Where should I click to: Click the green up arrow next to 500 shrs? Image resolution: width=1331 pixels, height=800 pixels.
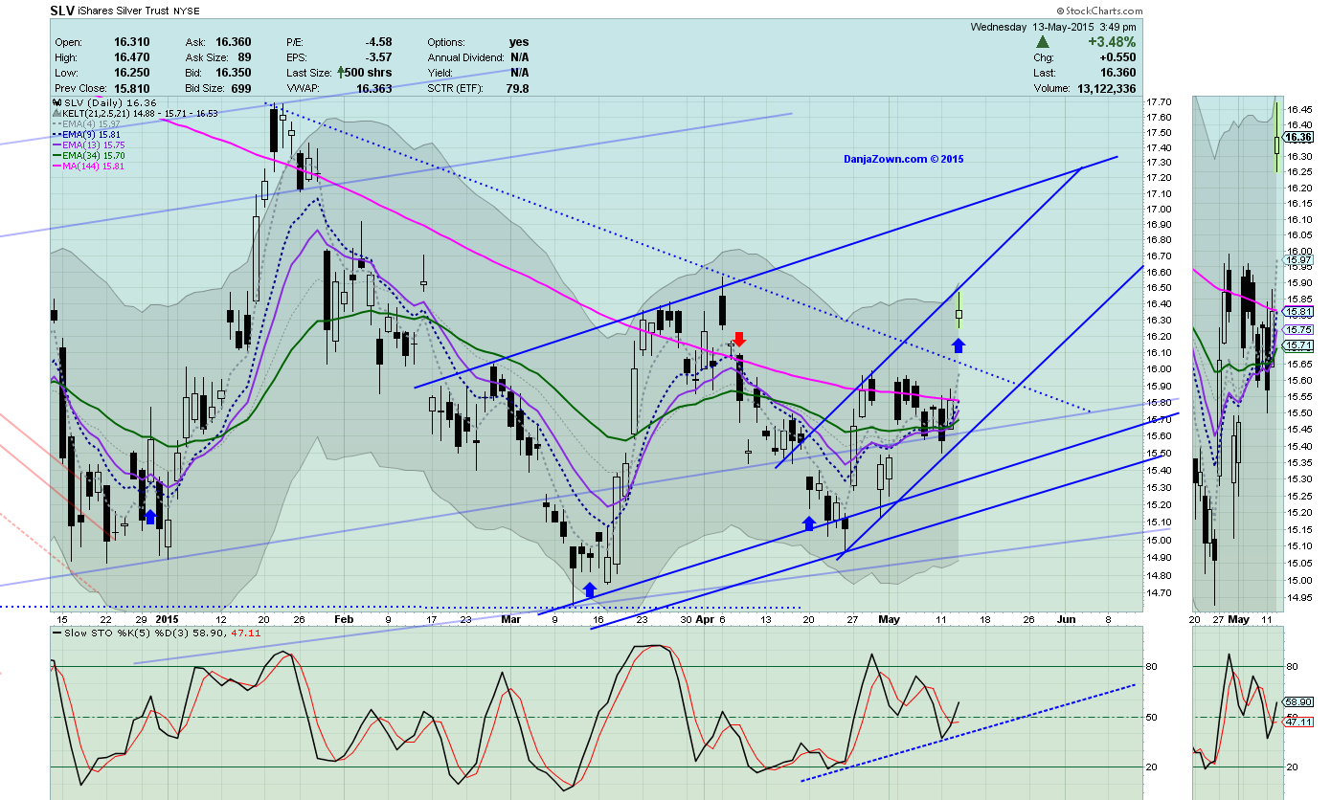pyautogui.click(x=340, y=73)
